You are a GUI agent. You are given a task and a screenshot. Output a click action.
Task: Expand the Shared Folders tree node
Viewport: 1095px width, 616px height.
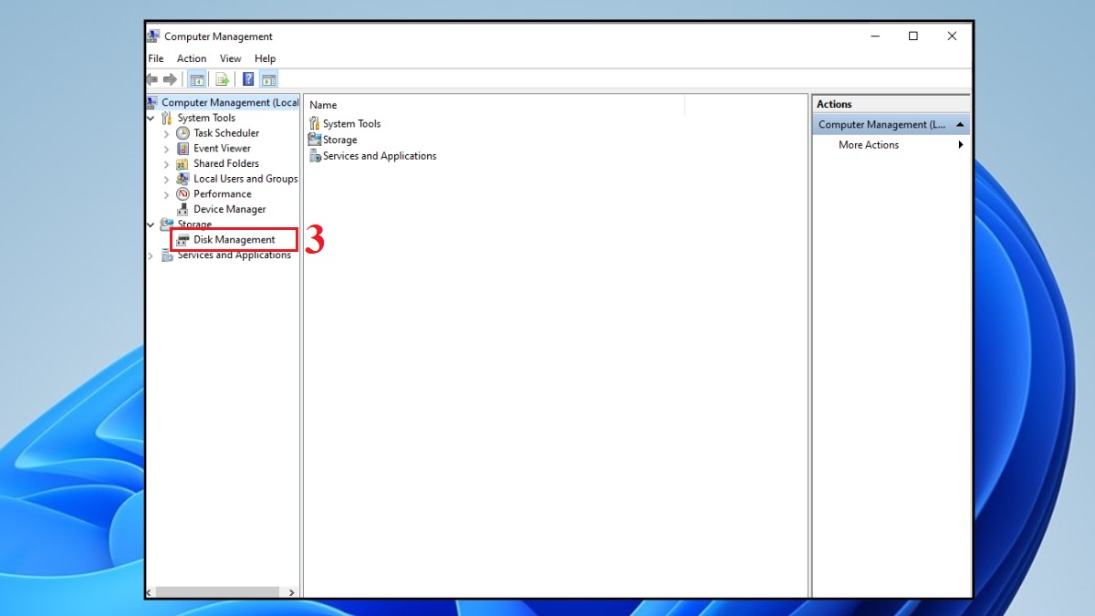pyautogui.click(x=166, y=163)
